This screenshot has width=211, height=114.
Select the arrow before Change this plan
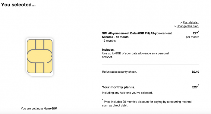point(175,26)
